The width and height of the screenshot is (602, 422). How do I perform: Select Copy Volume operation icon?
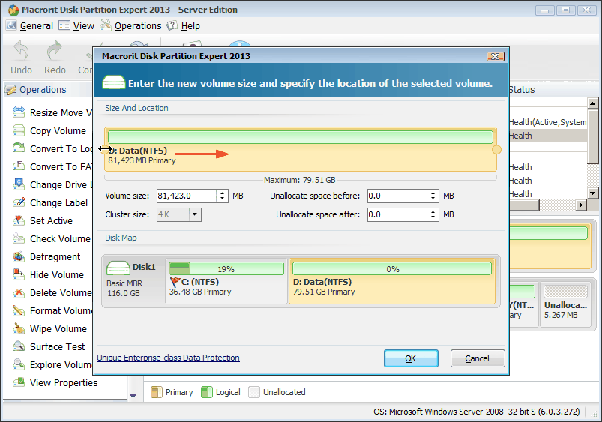click(19, 130)
